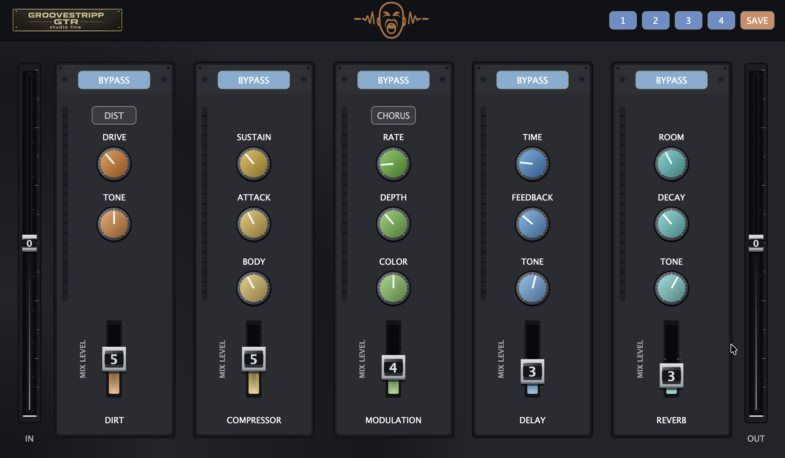The image size is (785, 458).
Task: Select the ROOM knob on the Reverb
Action: pyautogui.click(x=671, y=163)
